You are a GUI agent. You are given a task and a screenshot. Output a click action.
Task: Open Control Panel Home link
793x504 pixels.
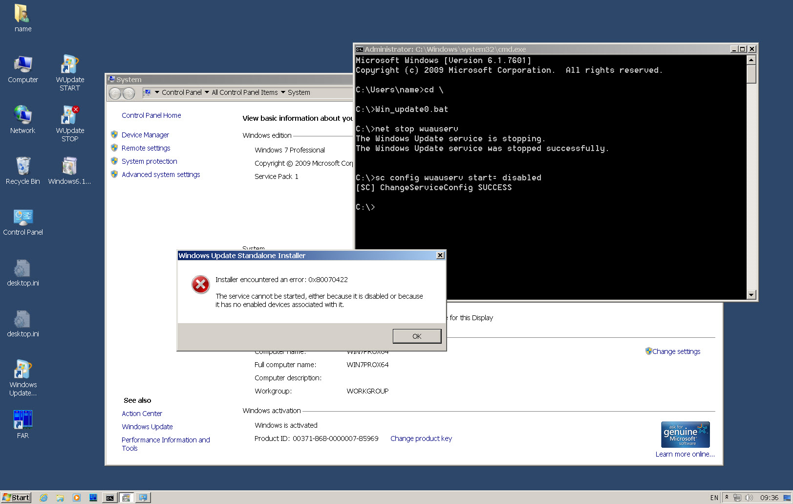[x=151, y=115]
